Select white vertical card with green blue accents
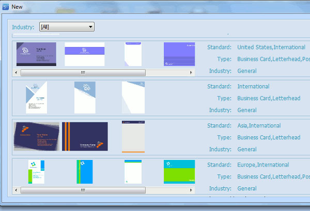The image size is (310, 211). [x=36, y=172]
